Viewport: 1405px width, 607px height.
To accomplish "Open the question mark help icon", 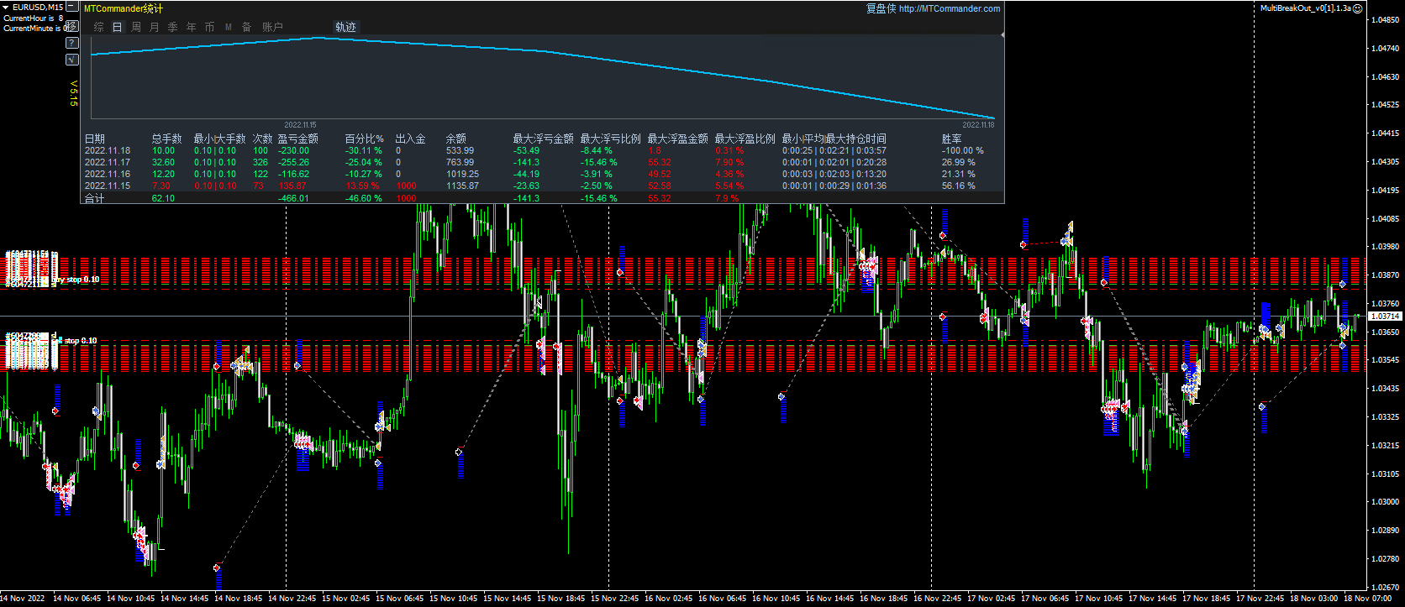I will click(72, 43).
